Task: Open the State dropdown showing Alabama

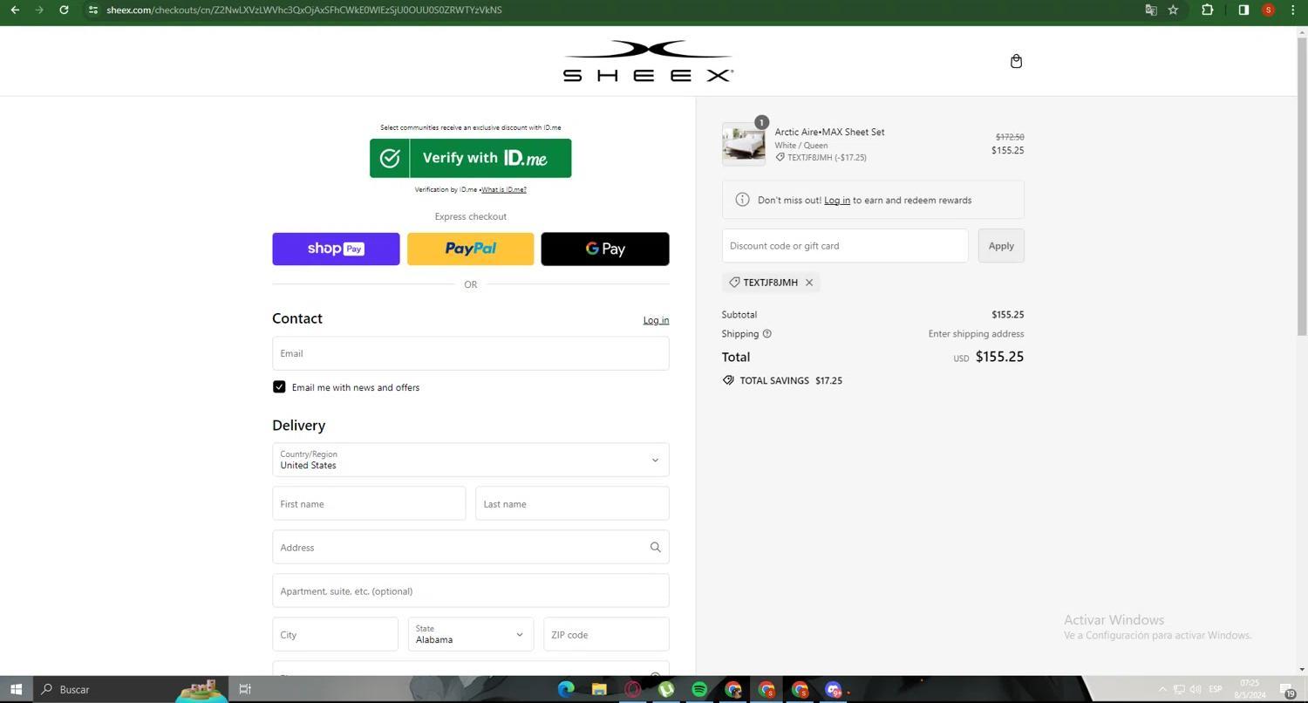Action: [470, 634]
